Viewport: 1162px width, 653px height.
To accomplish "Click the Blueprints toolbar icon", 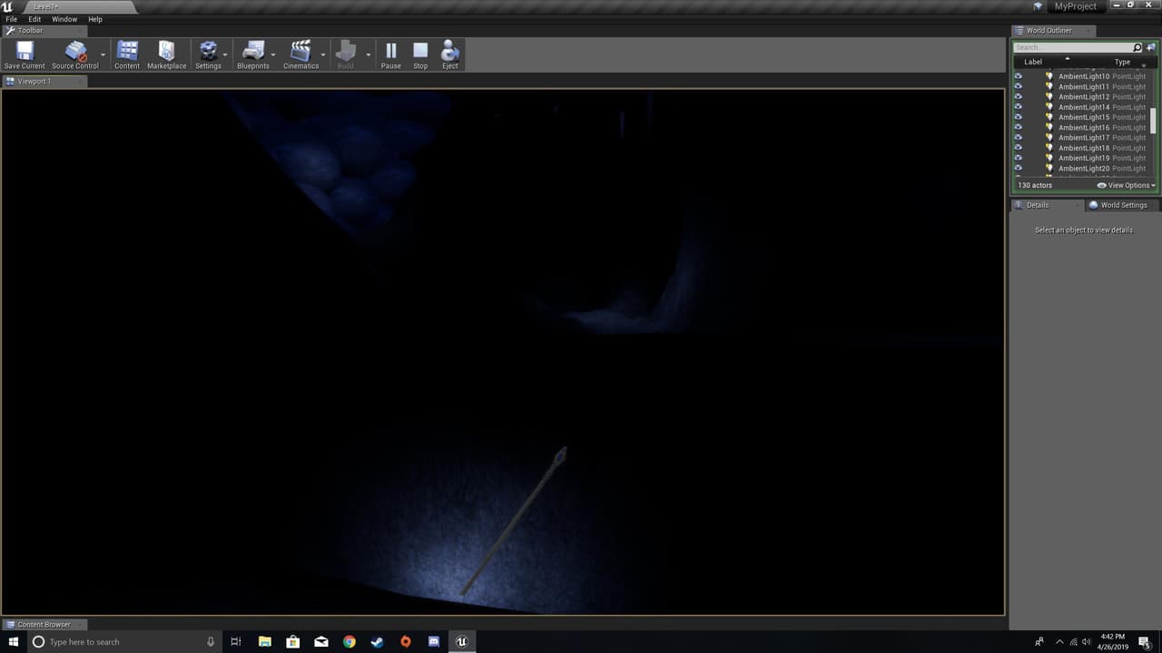I will click(253, 51).
